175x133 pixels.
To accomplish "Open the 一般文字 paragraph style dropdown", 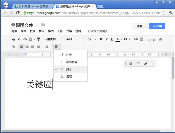I will click(53, 39).
